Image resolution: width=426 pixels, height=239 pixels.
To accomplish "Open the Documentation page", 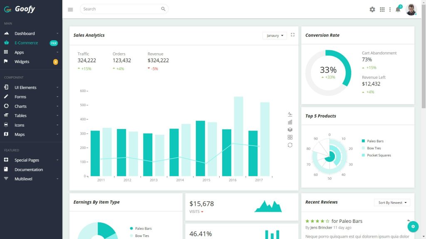I will (x=29, y=169).
